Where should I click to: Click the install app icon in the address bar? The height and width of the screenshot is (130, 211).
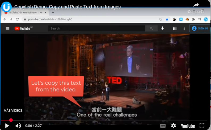click(161, 19)
